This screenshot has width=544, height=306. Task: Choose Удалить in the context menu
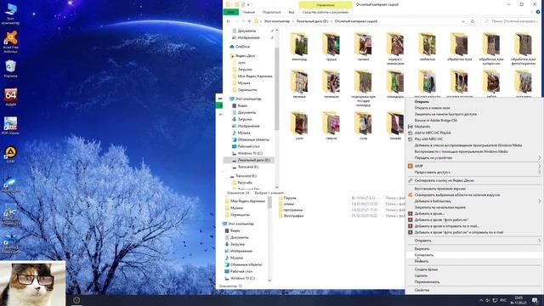(473, 275)
